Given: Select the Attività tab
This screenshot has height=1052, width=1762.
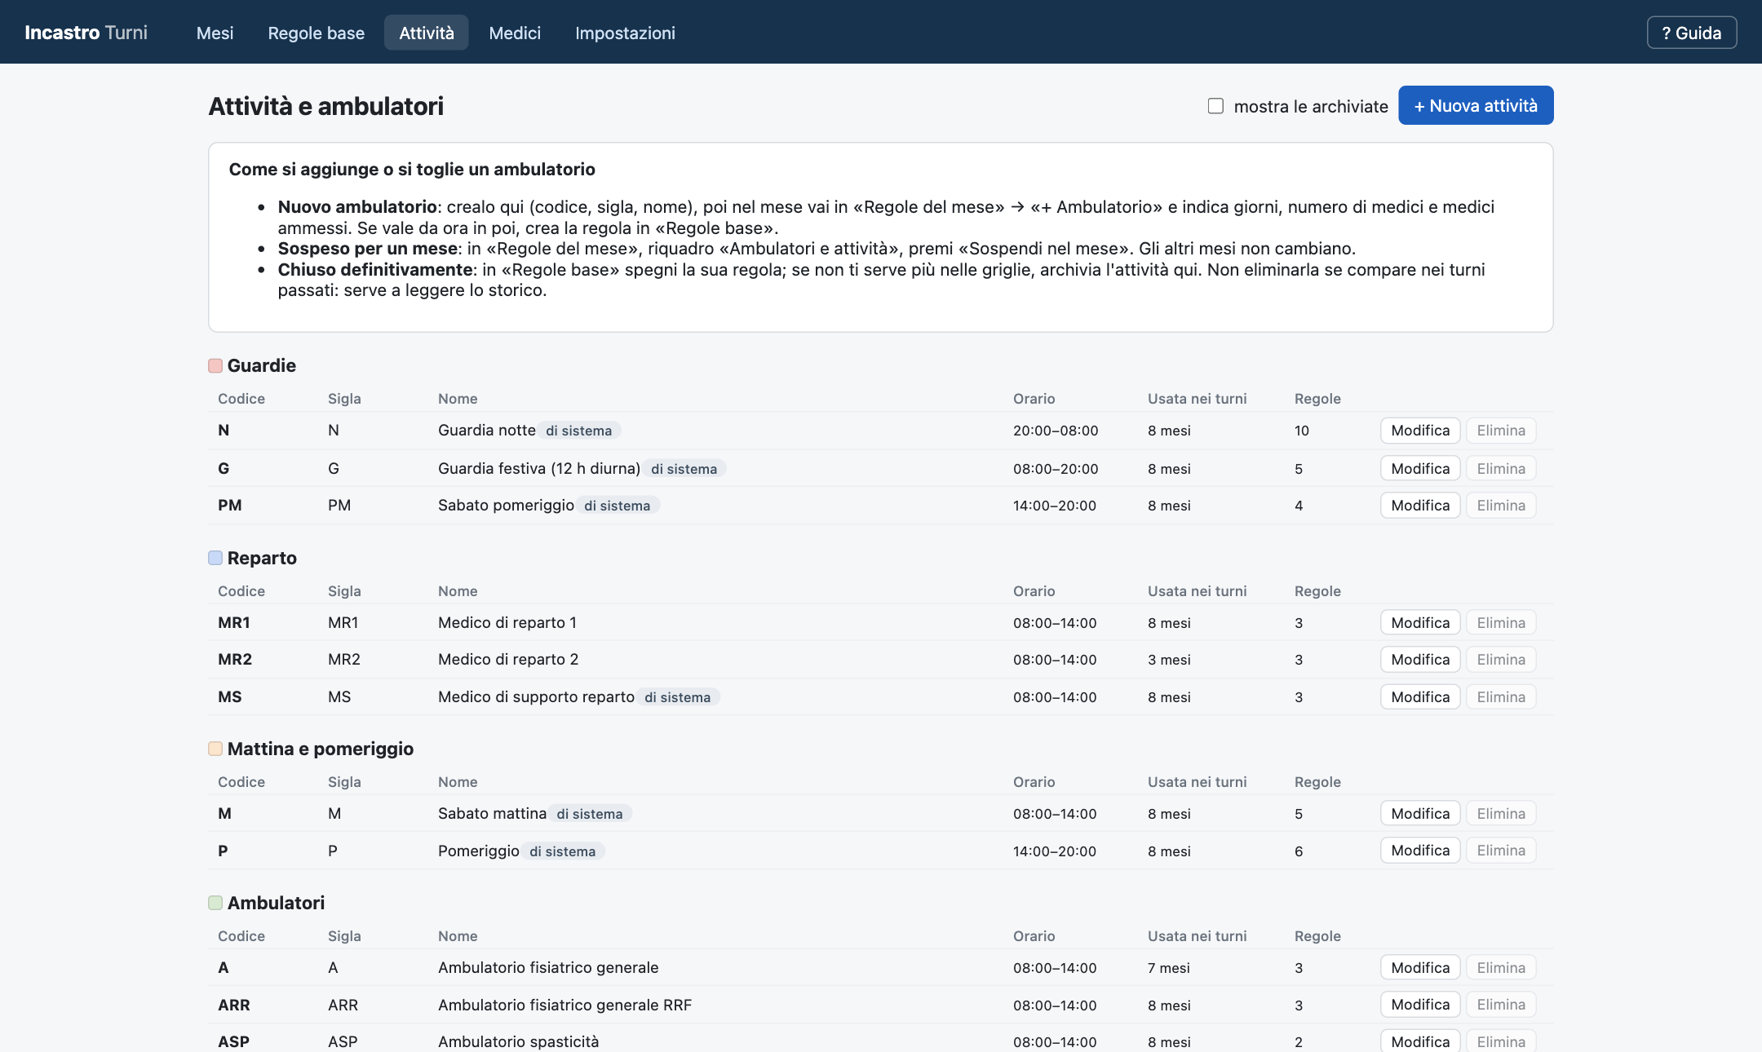Looking at the screenshot, I should point(426,33).
